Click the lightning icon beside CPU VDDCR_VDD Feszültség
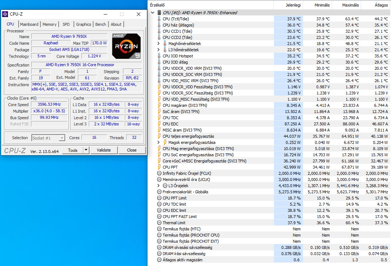The width and height of the screenshot is (391, 266). (x=159, y=87)
